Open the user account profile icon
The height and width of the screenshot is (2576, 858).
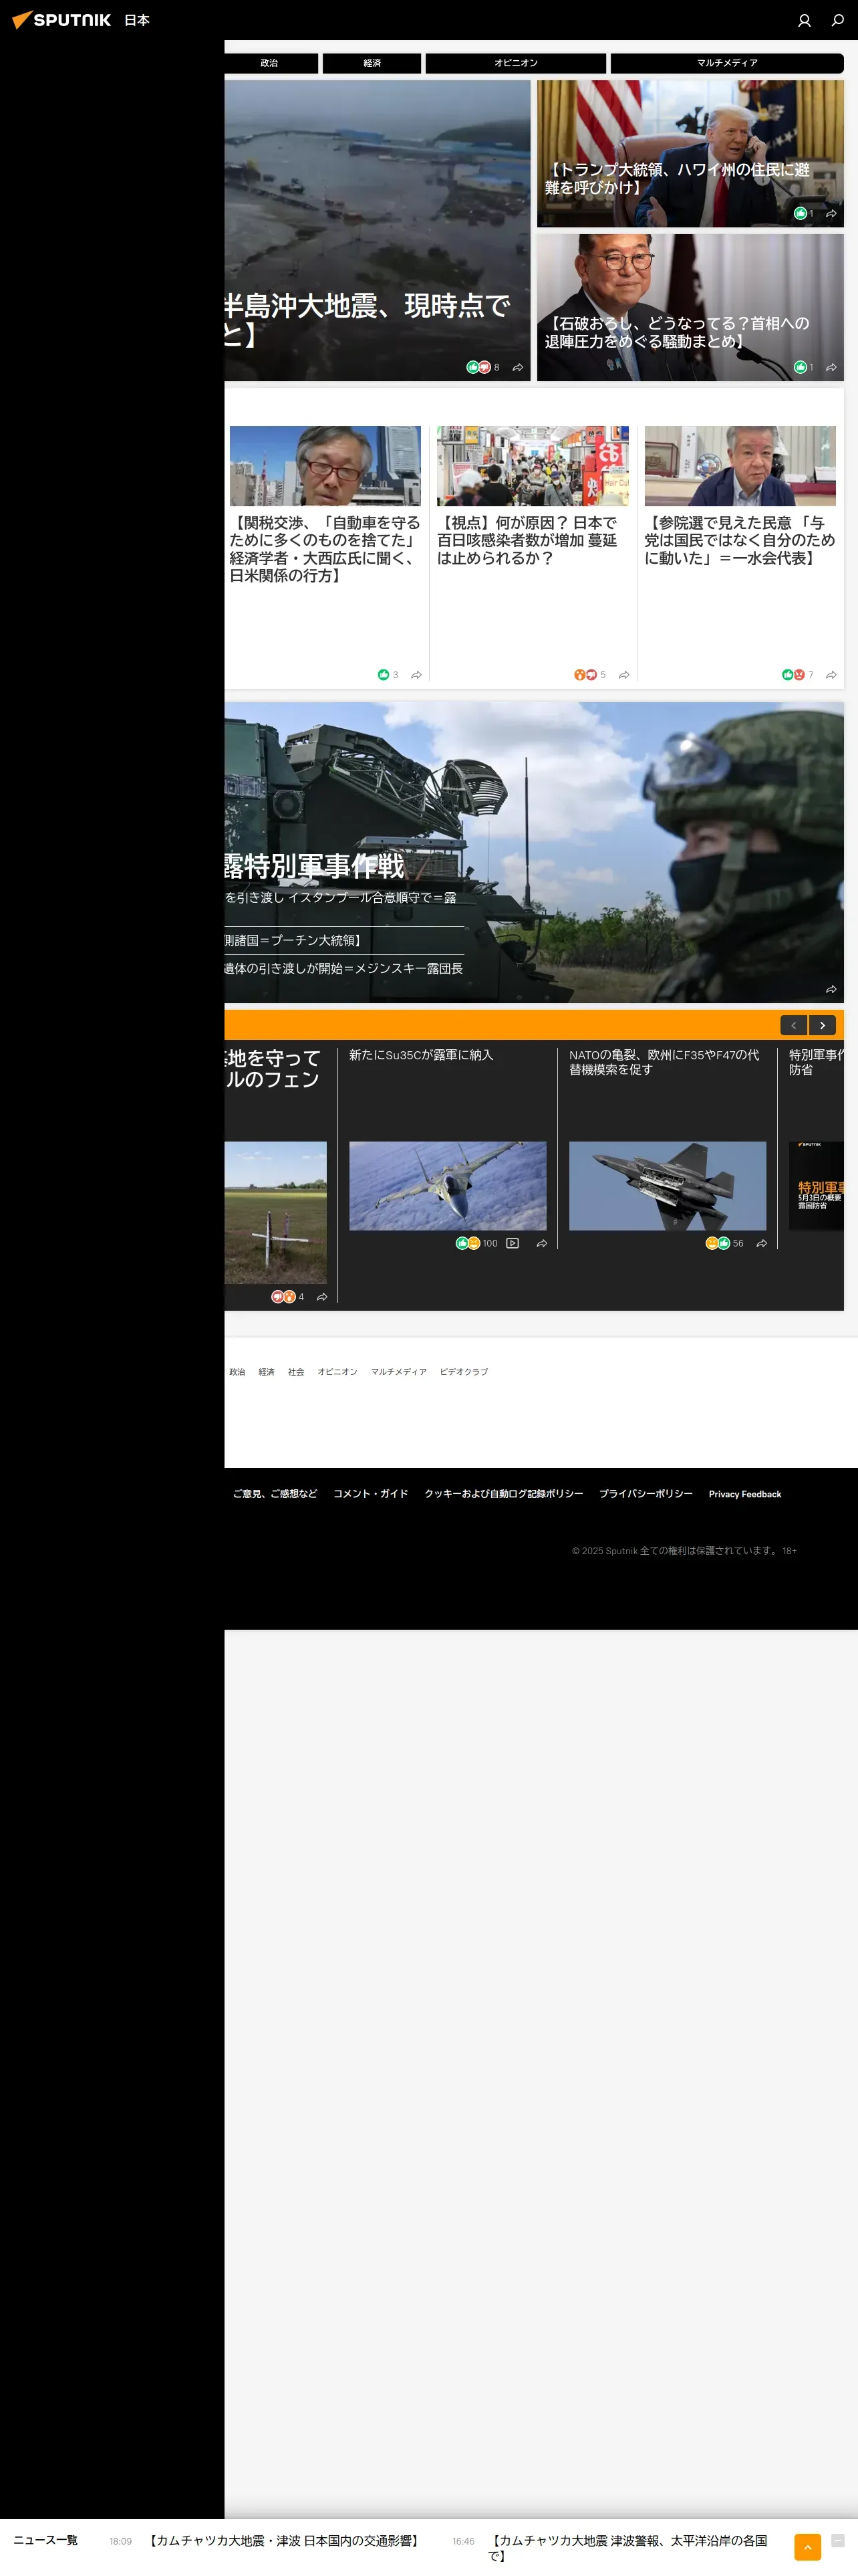804,20
